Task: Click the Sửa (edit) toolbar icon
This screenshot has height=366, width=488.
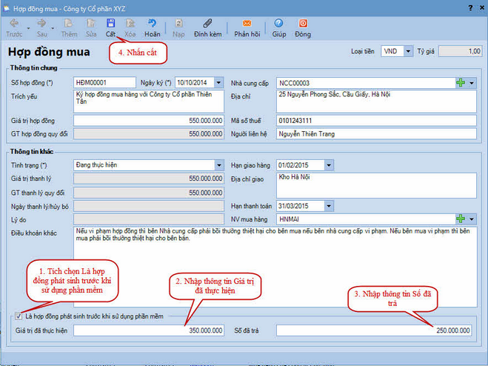Action: pyautogui.click(x=91, y=24)
